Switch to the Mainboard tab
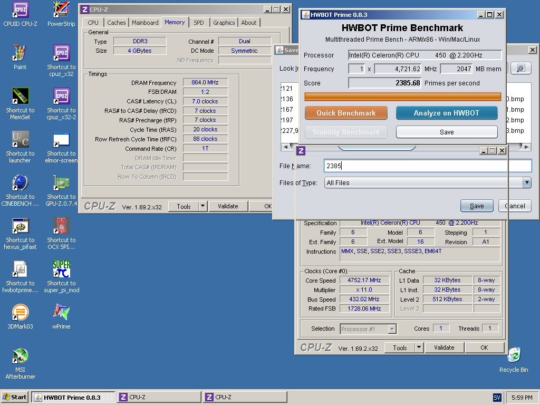This screenshot has height=405, width=540. (145, 22)
